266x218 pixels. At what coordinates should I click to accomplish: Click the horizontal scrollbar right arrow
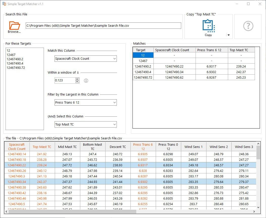[x=254, y=211]
